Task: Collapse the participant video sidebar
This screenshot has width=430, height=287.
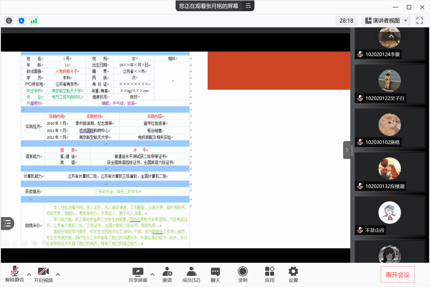Action: click(x=347, y=150)
